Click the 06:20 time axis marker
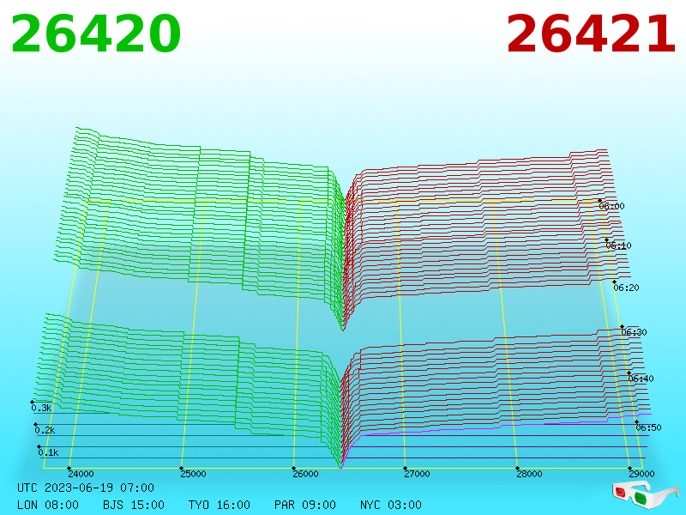The image size is (686, 515). 626,288
